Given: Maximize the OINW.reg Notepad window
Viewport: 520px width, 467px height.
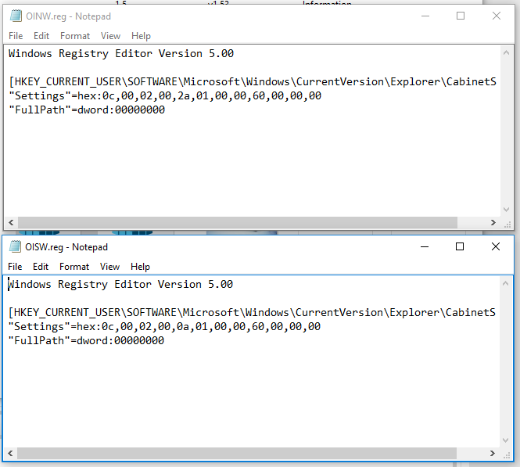Looking at the screenshot, I should 461,16.
